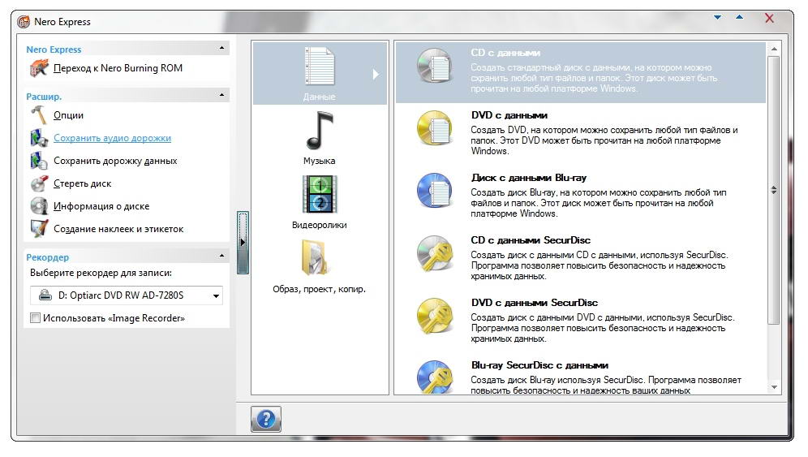
Task: Open Nero Burning ROM flame icon
Action: click(x=39, y=68)
